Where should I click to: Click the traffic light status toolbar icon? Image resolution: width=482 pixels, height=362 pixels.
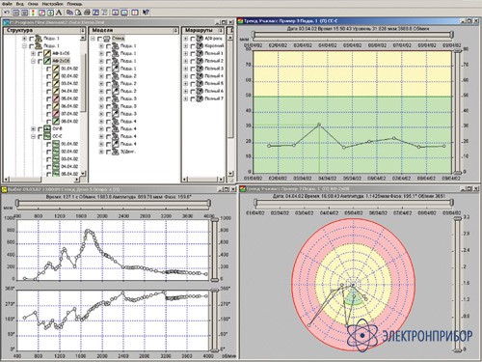tap(33, 13)
